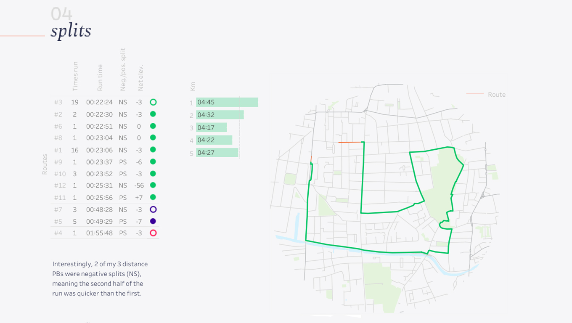This screenshot has height=323, width=572.
Task: Select the hollow purple circle for route #7
Action: coord(153,209)
